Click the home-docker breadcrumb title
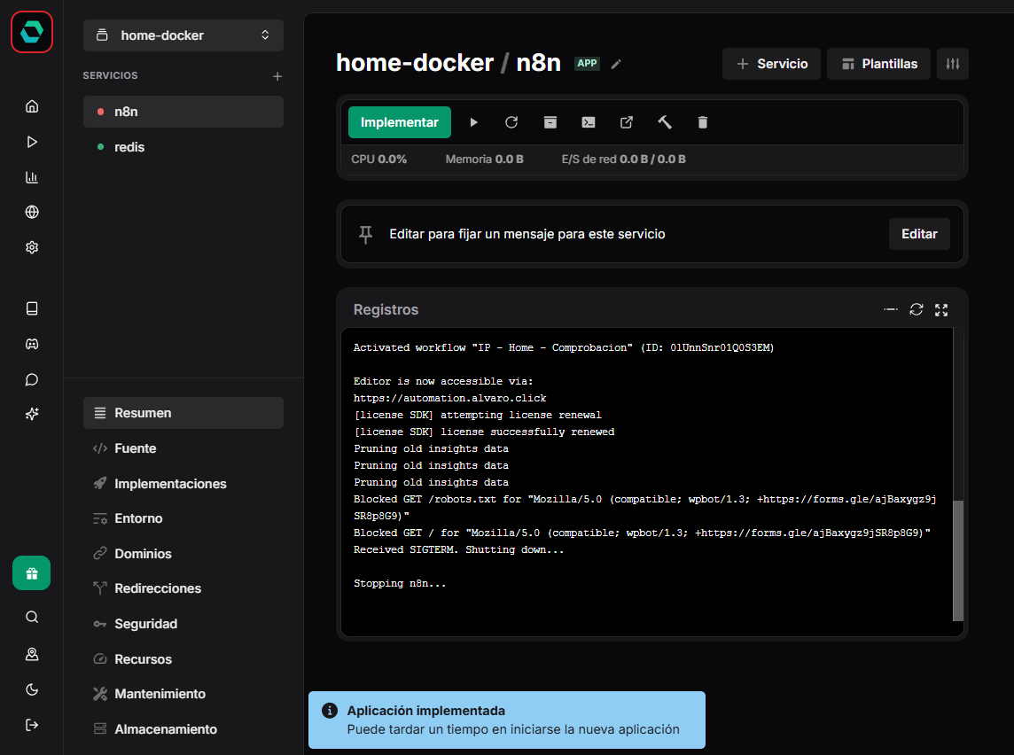Screen dimensions: 1014x755 pyautogui.click(x=415, y=63)
